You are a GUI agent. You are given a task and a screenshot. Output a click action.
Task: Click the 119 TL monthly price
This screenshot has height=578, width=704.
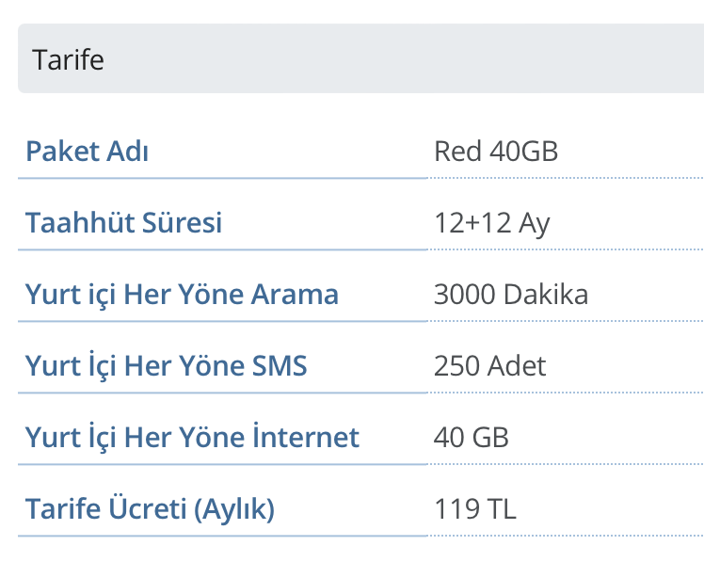475,509
